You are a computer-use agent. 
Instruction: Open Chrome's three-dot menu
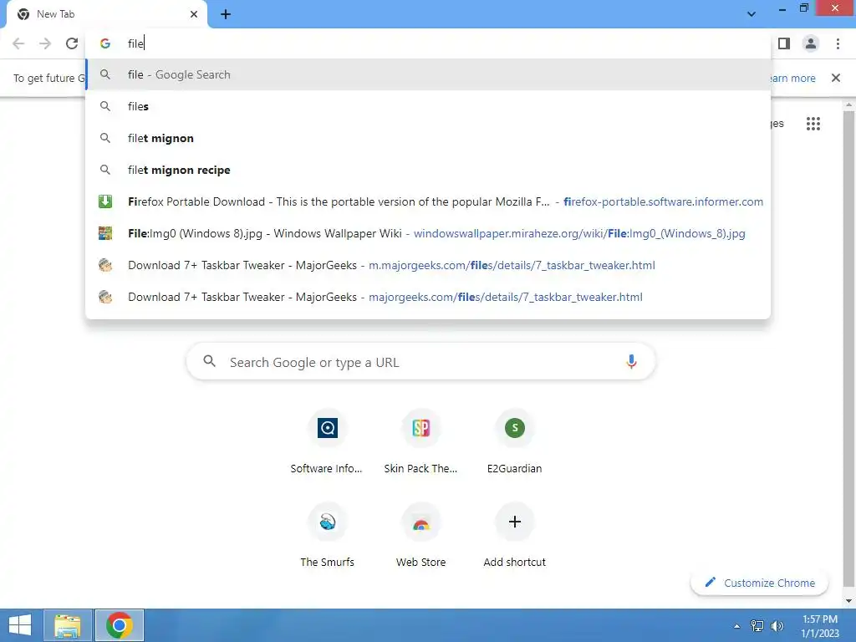[x=838, y=43]
